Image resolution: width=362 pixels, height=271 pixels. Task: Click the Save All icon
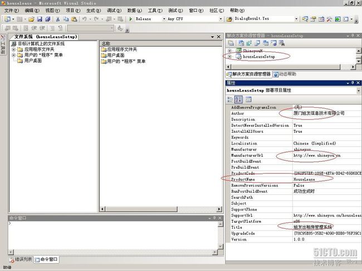48,19
